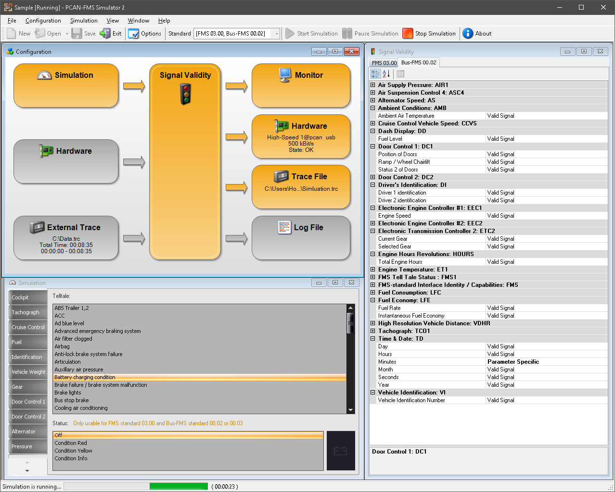Image resolution: width=615 pixels, height=492 pixels.
Task: Click the Telltale list scroll-down arrow
Action: click(x=350, y=410)
